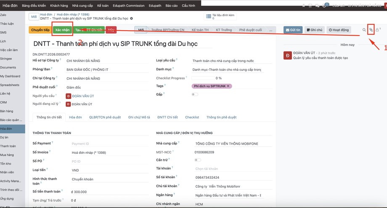Open the Bảng điều khiển menu
387x208 pixels.
34,5
